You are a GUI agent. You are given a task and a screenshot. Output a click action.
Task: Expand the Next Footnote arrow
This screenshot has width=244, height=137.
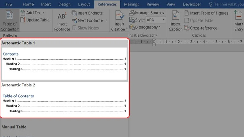(x=106, y=20)
